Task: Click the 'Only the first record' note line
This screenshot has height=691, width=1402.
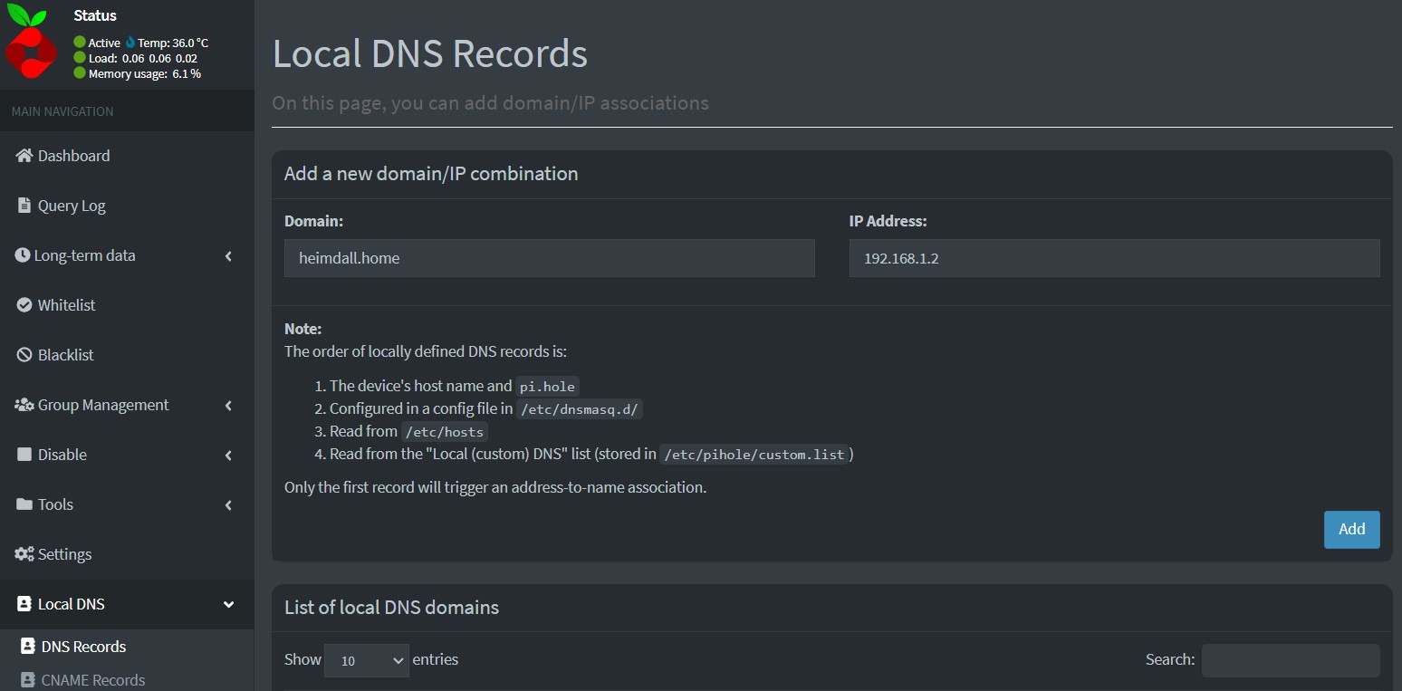Action: (x=495, y=487)
